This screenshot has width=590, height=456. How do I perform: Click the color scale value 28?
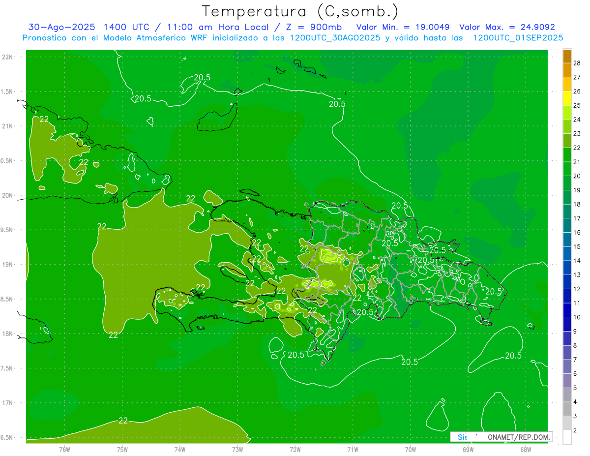coord(577,62)
